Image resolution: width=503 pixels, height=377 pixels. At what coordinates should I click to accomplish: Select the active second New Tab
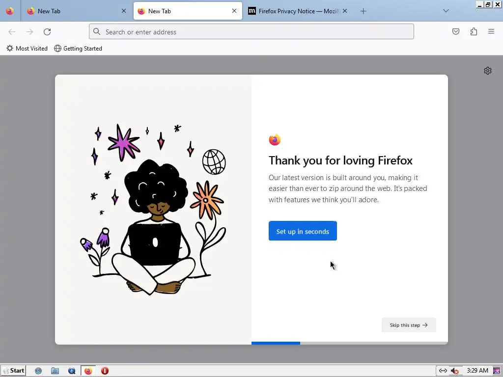188,11
